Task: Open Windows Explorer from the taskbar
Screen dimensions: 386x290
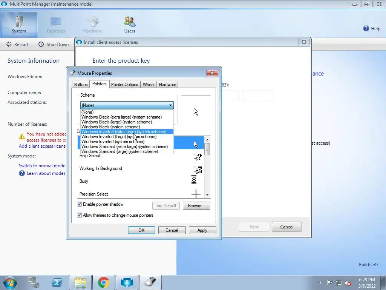Action: click(80, 282)
